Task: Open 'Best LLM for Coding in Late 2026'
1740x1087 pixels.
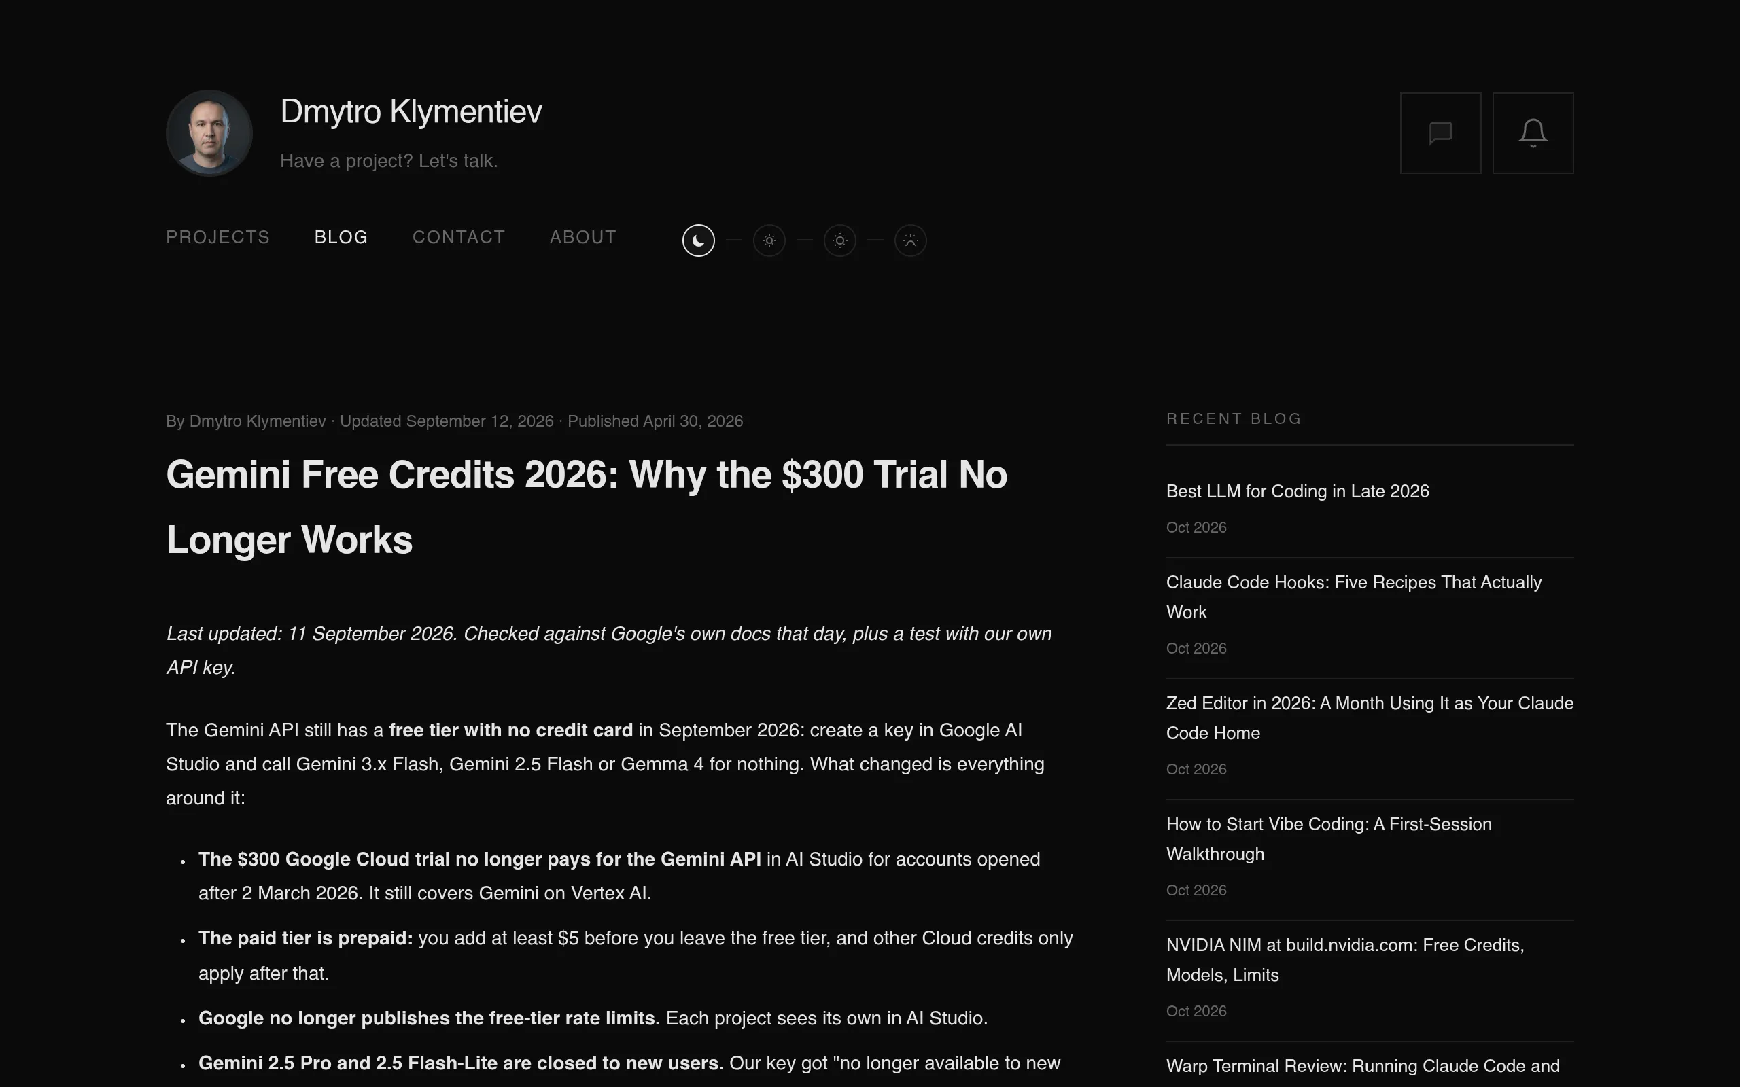Action: pyautogui.click(x=1297, y=491)
